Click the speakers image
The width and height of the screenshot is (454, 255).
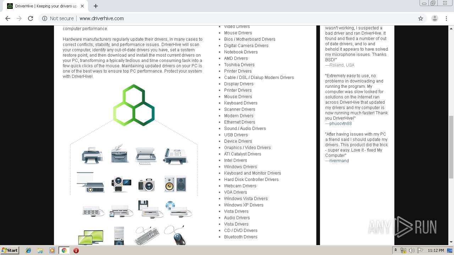click(175, 184)
